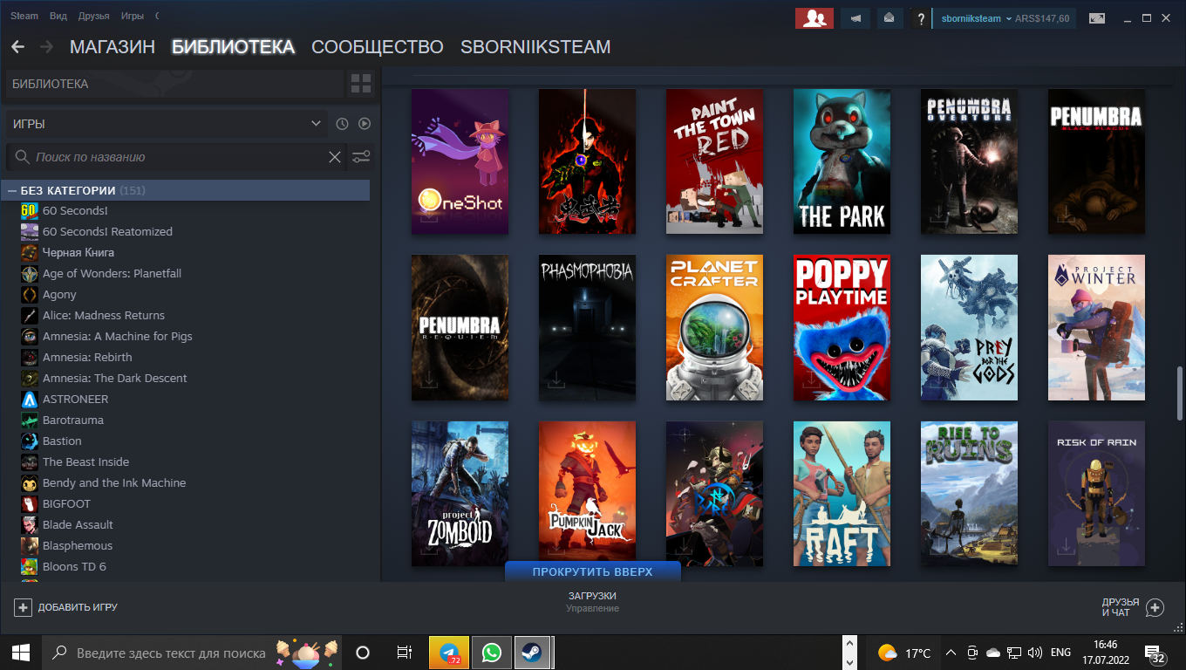
Task: Open WhatsApp from the taskbar
Action: point(492,653)
